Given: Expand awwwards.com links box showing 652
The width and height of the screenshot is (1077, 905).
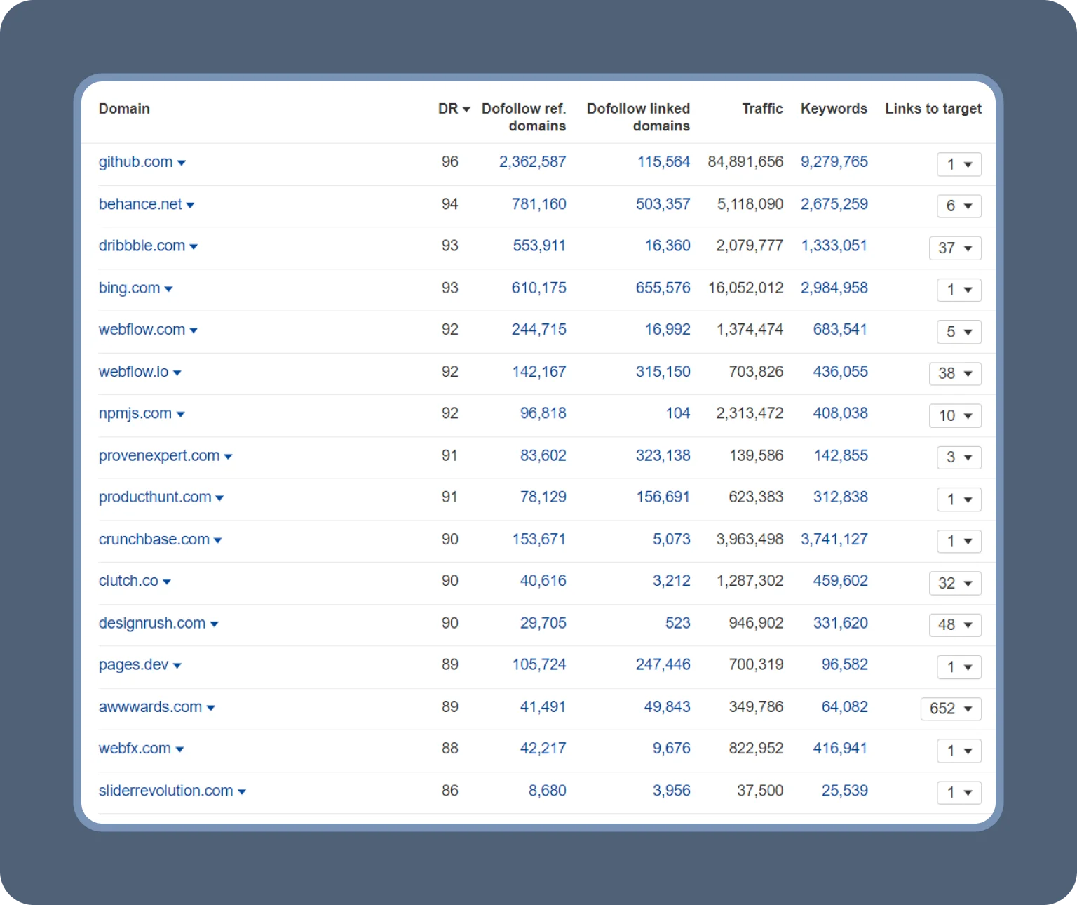Looking at the screenshot, I should [951, 709].
